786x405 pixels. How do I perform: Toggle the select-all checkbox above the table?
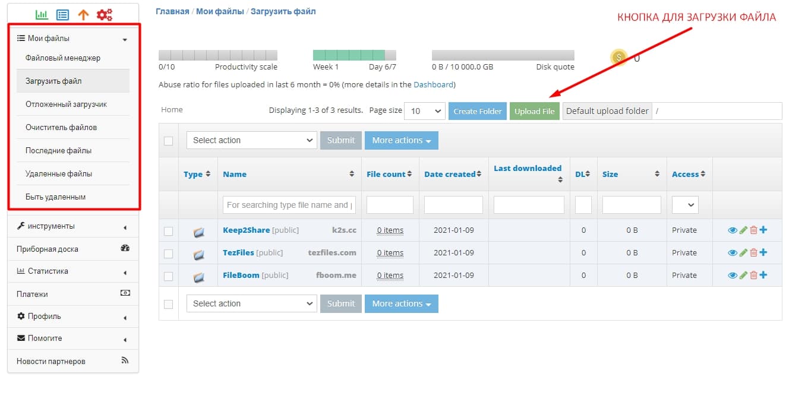pyautogui.click(x=168, y=141)
